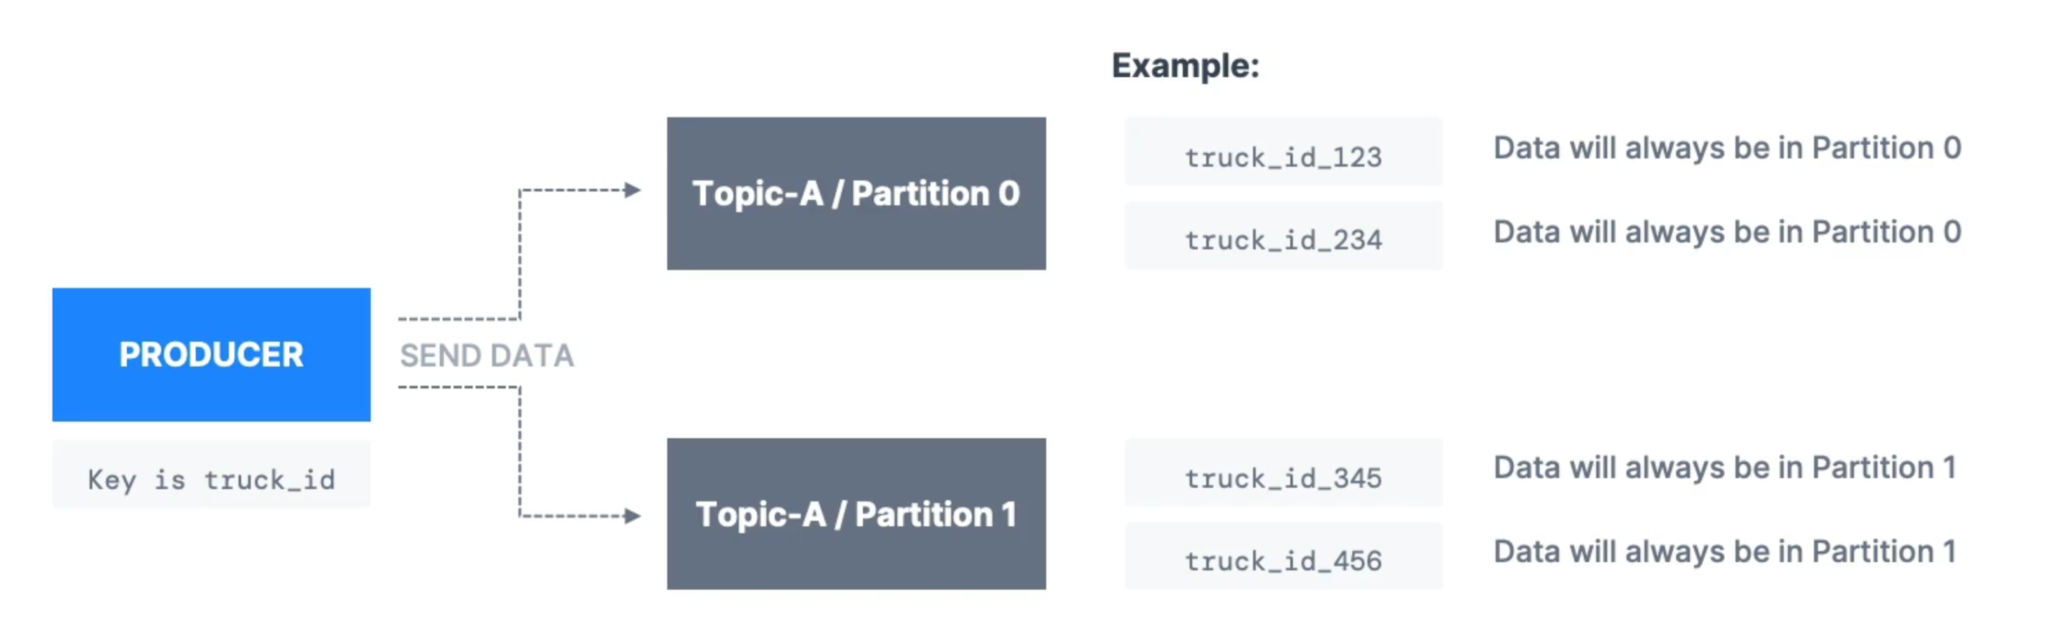Select the Topic-A / Partition 0 box
Screen dimensions: 2069x620
click(x=856, y=194)
